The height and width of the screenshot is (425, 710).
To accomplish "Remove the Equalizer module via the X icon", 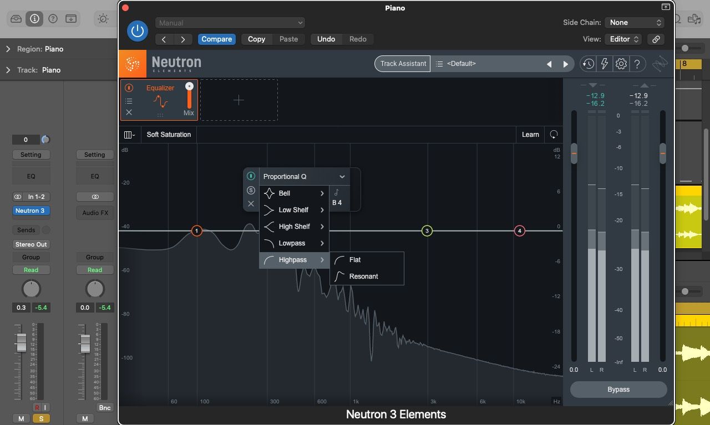I will 129,112.
